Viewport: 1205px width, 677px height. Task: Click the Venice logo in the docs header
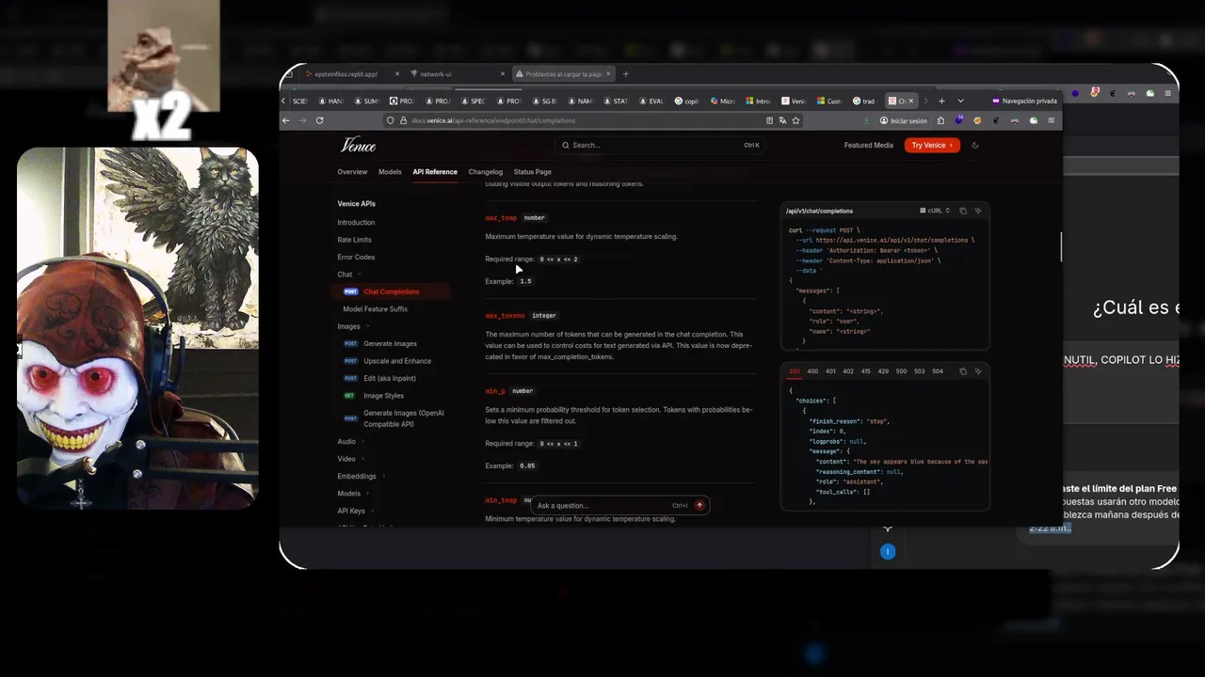click(x=358, y=145)
